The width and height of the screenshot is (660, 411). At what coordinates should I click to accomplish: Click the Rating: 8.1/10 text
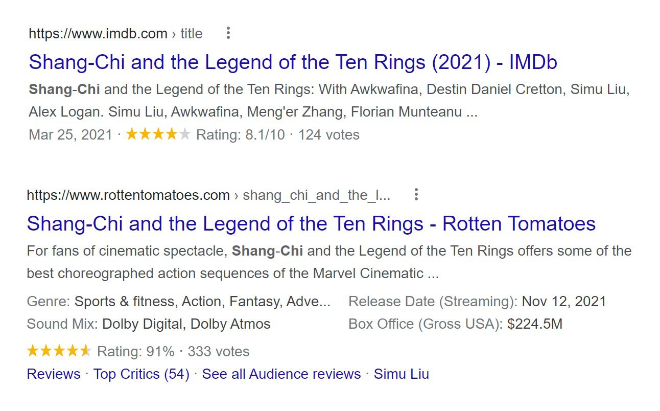coord(240,135)
